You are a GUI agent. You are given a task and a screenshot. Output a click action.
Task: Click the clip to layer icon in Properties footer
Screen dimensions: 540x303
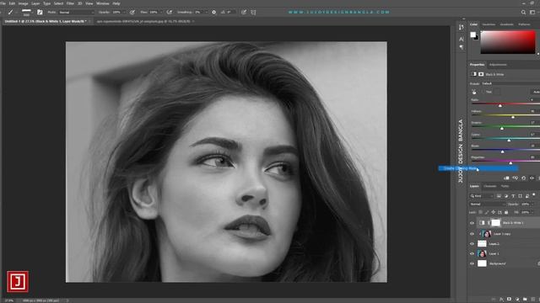coord(506,178)
